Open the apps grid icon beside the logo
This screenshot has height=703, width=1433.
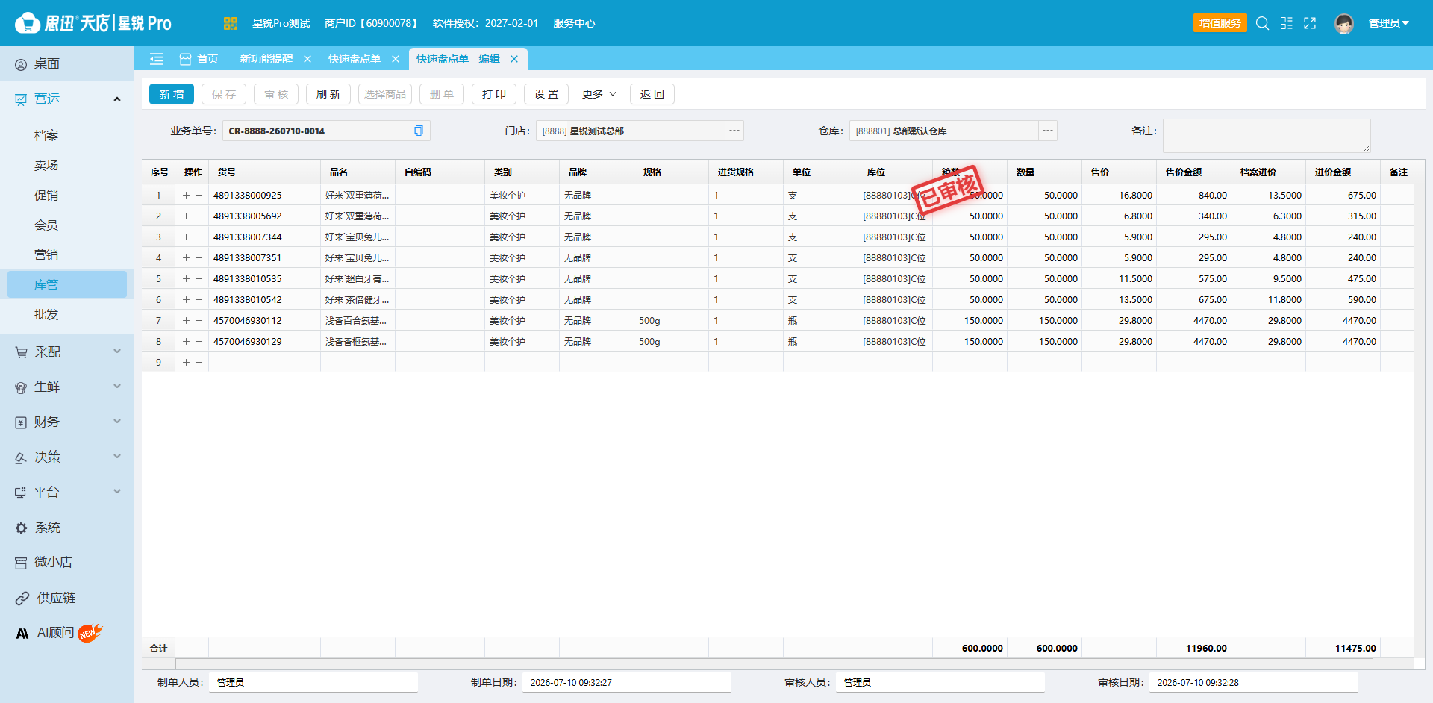pos(230,23)
